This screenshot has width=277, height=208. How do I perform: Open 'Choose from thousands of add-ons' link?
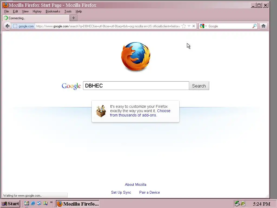point(140,113)
